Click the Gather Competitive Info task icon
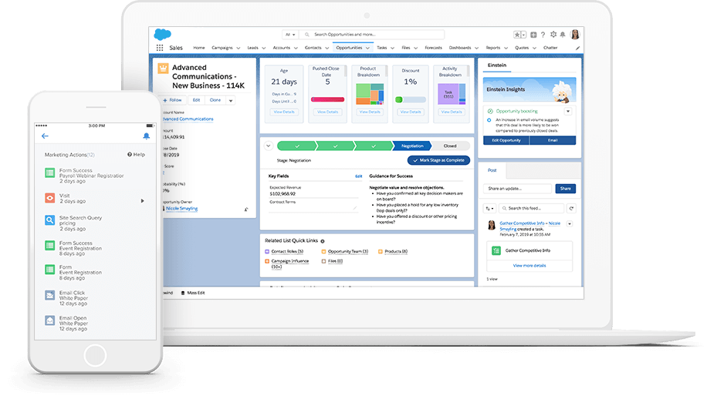This screenshot has width=707, height=399. [496, 250]
